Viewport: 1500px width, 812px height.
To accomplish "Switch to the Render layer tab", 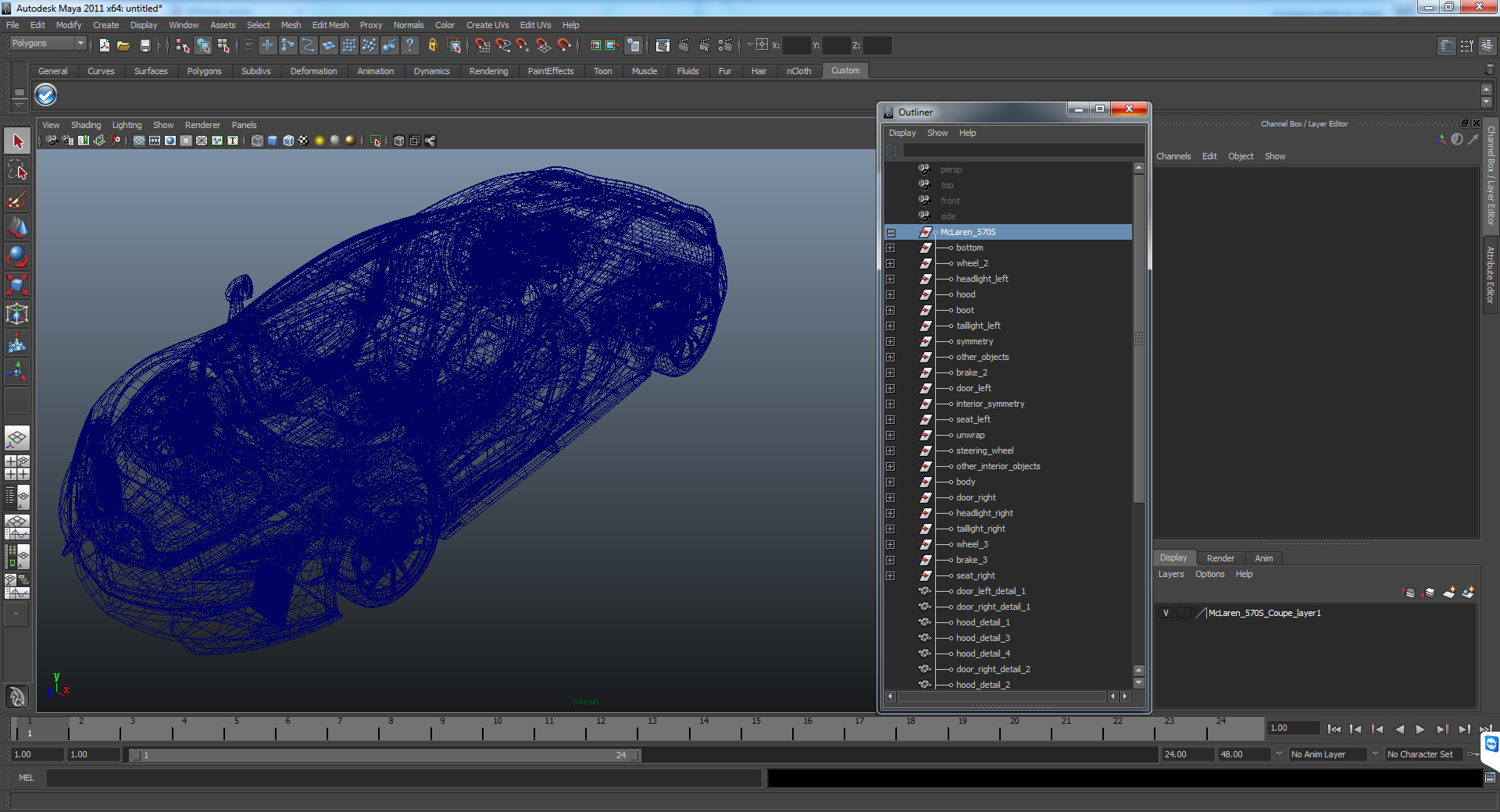I will (1220, 558).
